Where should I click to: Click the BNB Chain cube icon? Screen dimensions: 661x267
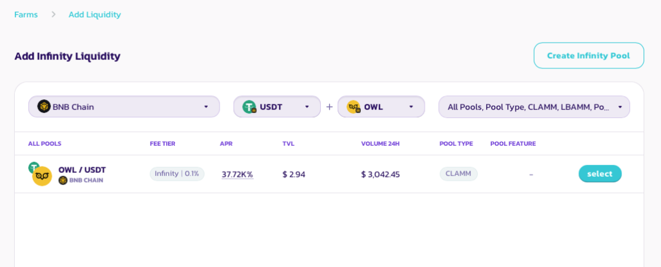(x=44, y=106)
